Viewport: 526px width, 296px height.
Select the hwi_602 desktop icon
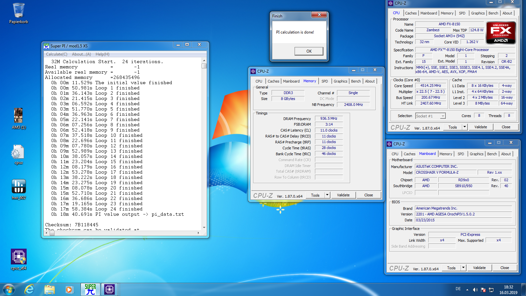(19, 189)
